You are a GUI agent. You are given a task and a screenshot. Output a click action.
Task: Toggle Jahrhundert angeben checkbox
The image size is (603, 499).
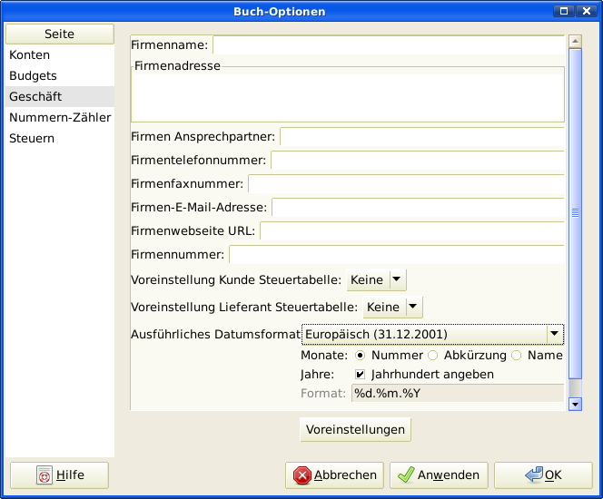(361, 374)
